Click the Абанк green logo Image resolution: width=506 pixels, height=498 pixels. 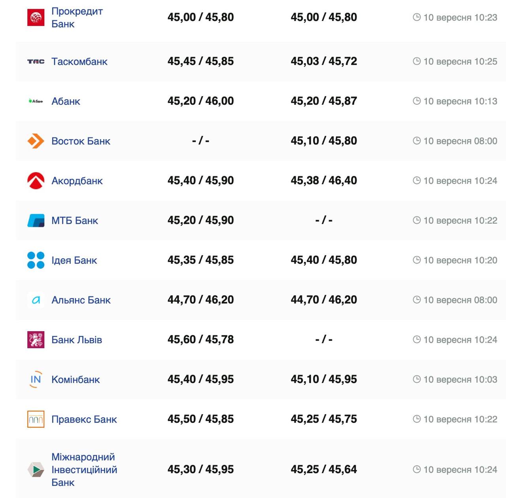(x=36, y=101)
